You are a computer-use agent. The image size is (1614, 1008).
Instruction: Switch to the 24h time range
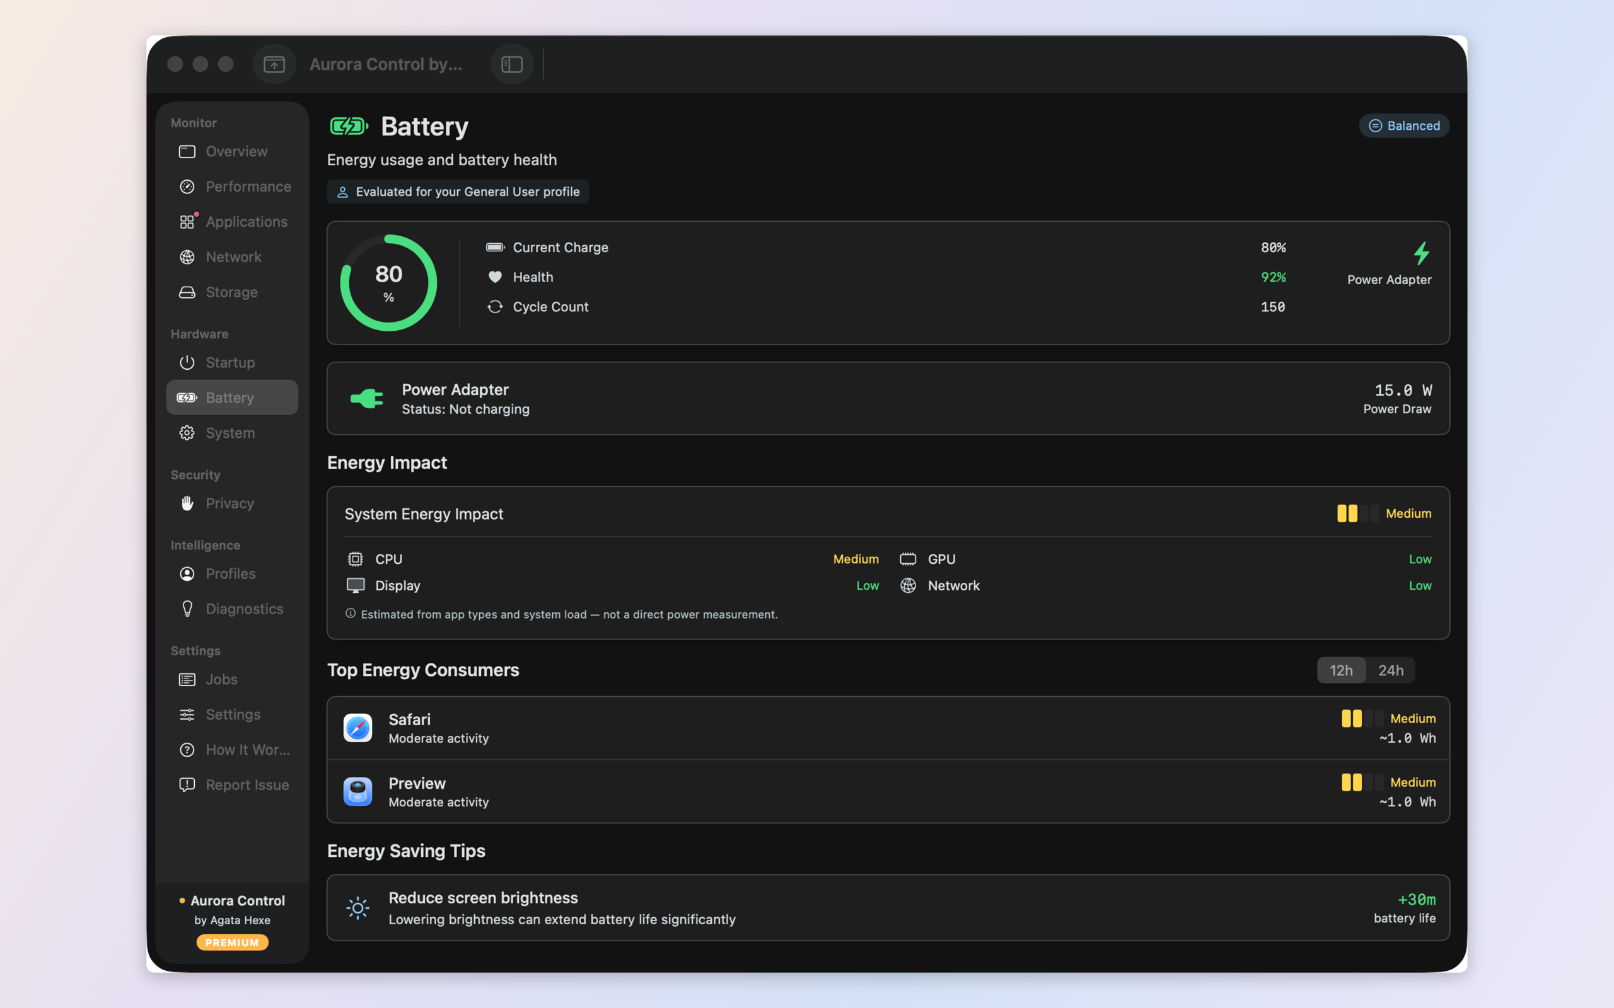coord(1391,671)
